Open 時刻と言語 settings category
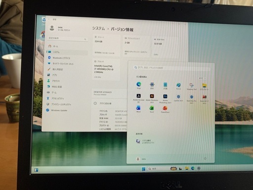Viewport: 253px width, 190px height. 54,87
